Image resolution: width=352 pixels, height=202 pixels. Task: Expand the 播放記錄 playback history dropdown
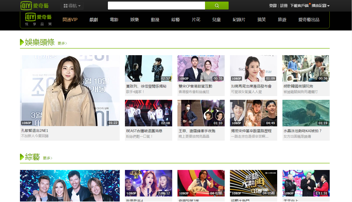click(x=320, y=6)
